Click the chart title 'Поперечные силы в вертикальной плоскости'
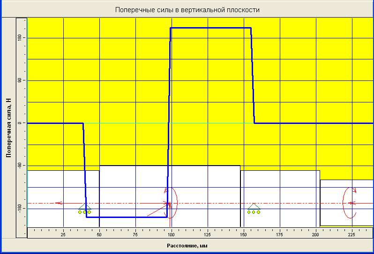This screenshot has width=374, height=254. click(x=187, y=10)
